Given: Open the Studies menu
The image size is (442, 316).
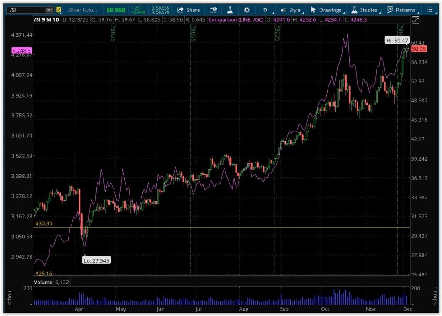Looking at the screenshot, I should [x=365, y=10].
